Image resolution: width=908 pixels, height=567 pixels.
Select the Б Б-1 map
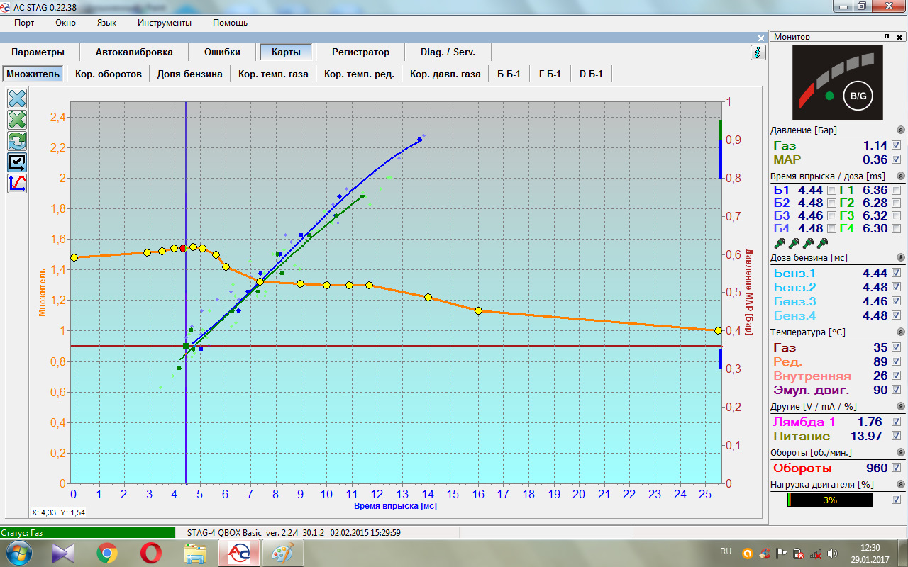coord(509,74)
